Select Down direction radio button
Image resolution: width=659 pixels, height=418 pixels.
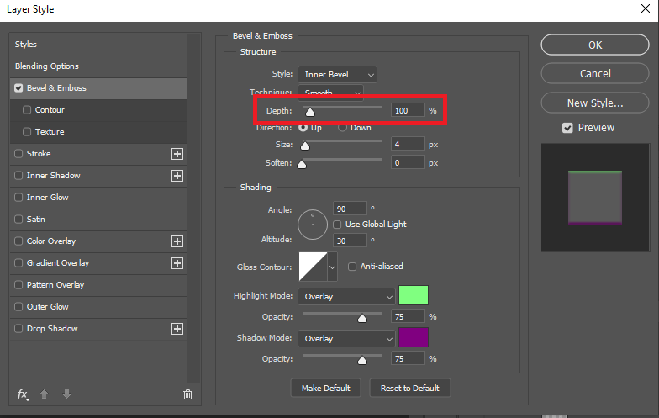point(343,128)
